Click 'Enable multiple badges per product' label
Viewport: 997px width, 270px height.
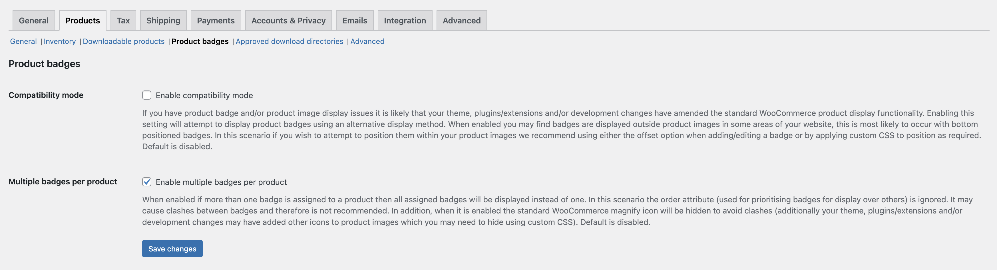click(221, 182)
